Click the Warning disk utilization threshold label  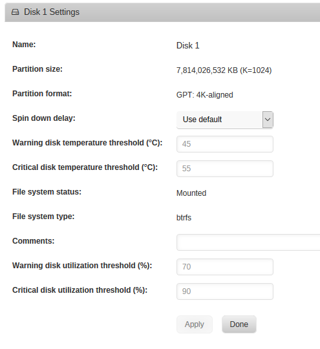point(82,266)
